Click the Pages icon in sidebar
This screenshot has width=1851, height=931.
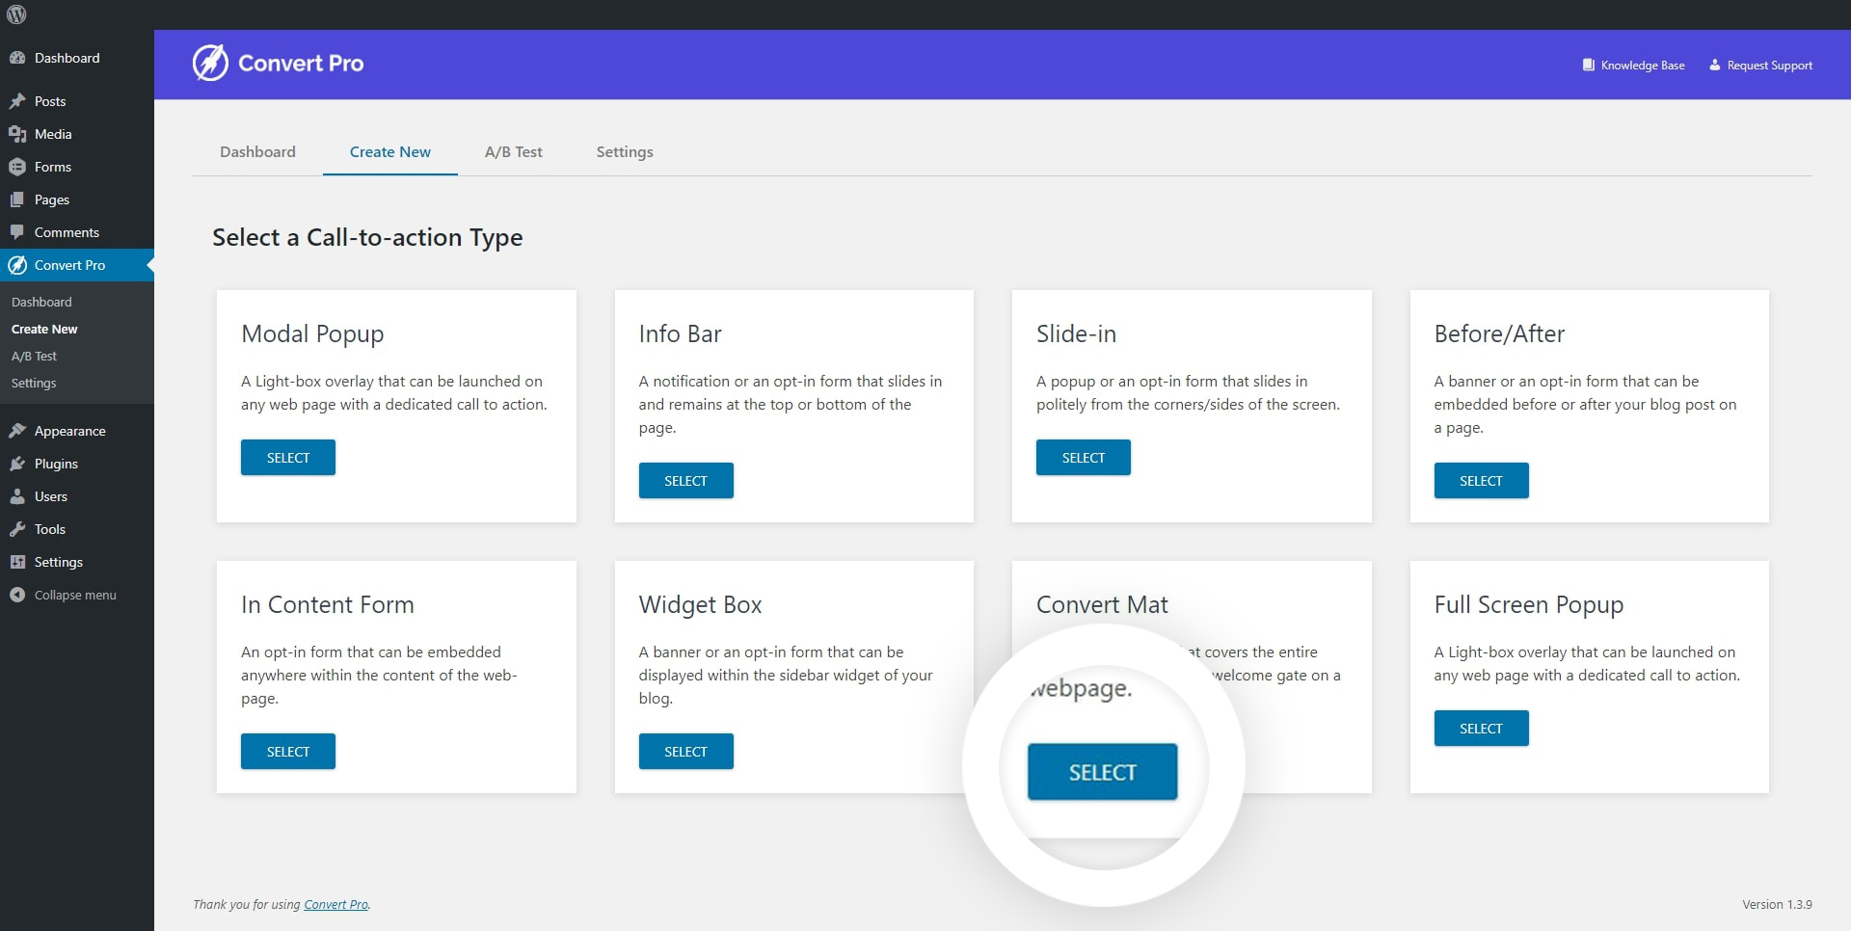coord(17,199)
